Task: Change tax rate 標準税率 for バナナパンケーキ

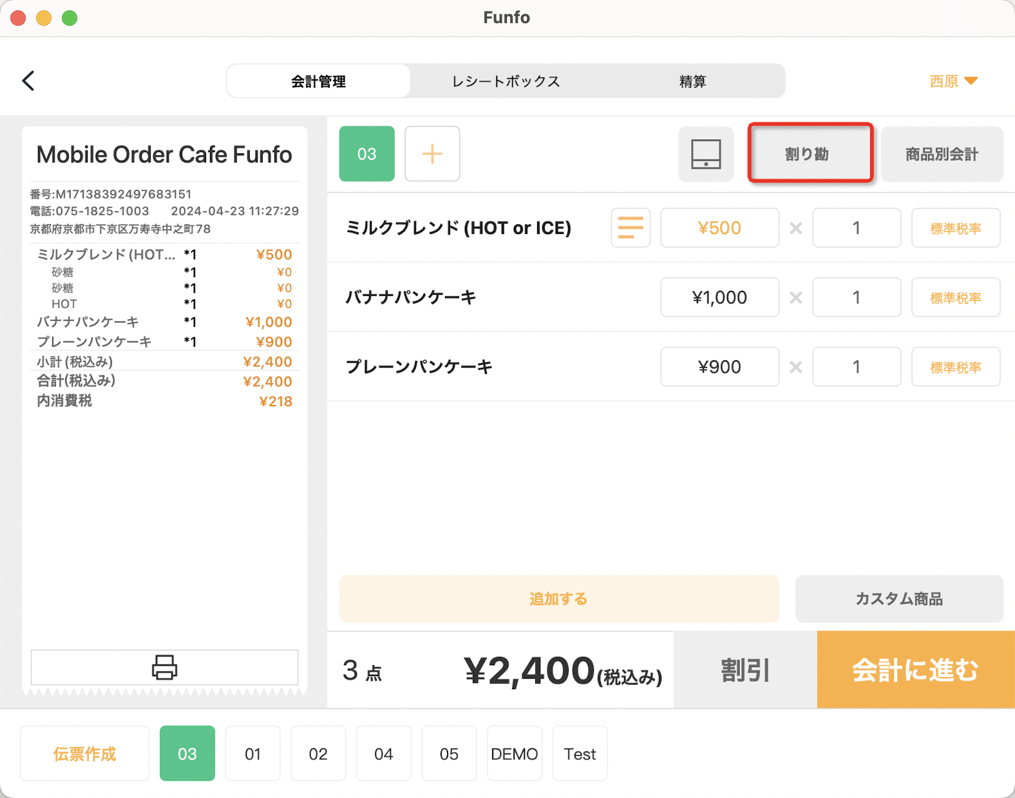Action: 956,297
